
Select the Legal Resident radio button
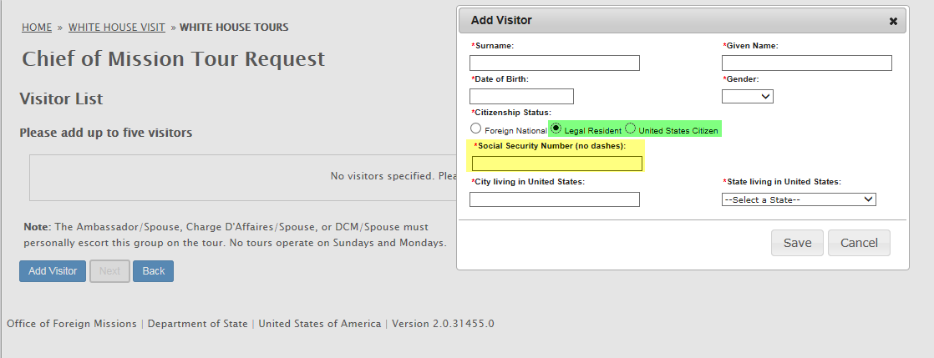click(x=556, y=129)
